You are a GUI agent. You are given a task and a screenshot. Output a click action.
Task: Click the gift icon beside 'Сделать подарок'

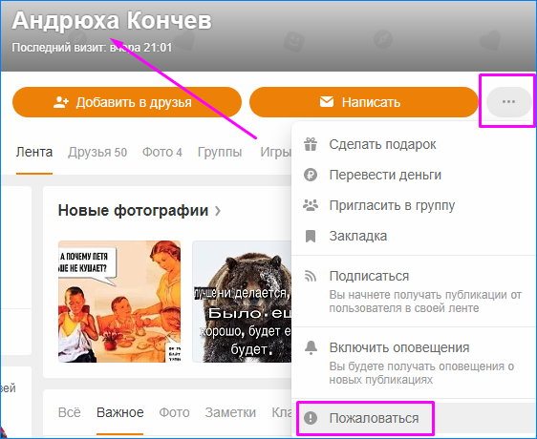(311, 144)
